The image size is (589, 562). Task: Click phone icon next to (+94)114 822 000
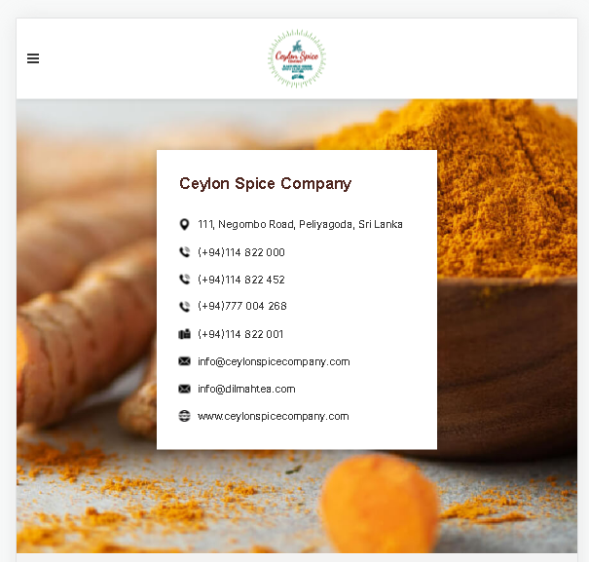point(184,252)
